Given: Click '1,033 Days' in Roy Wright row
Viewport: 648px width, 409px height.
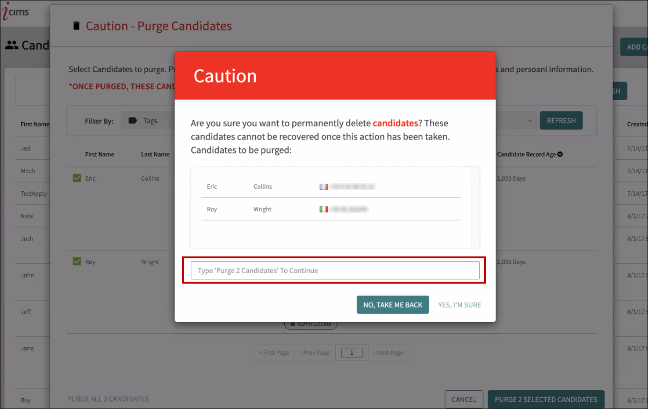Looking at the screenshot, I should click(511, 262).
